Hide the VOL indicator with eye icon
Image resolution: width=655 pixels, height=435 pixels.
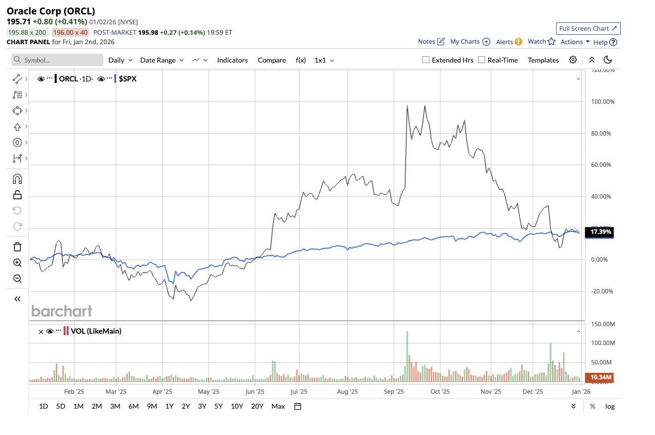(x=50, y=331)
